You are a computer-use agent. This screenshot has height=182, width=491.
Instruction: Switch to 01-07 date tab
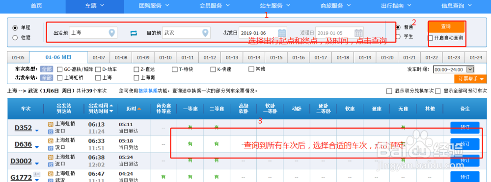pos(99,58)
